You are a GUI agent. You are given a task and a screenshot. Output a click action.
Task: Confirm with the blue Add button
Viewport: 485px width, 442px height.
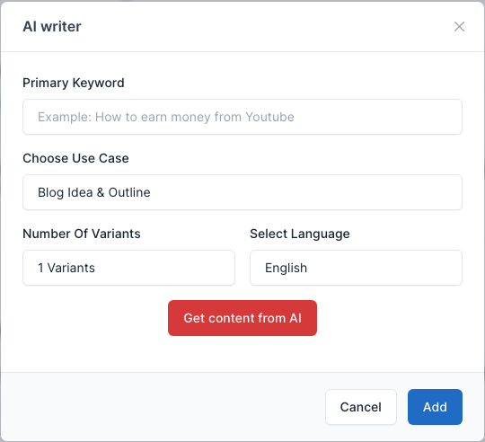coord(435,407)
